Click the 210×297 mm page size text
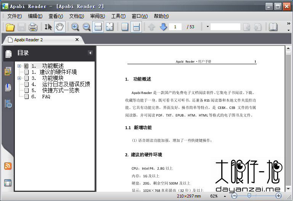The width and height of the screenshot is (293, 201). pos(189,196)
